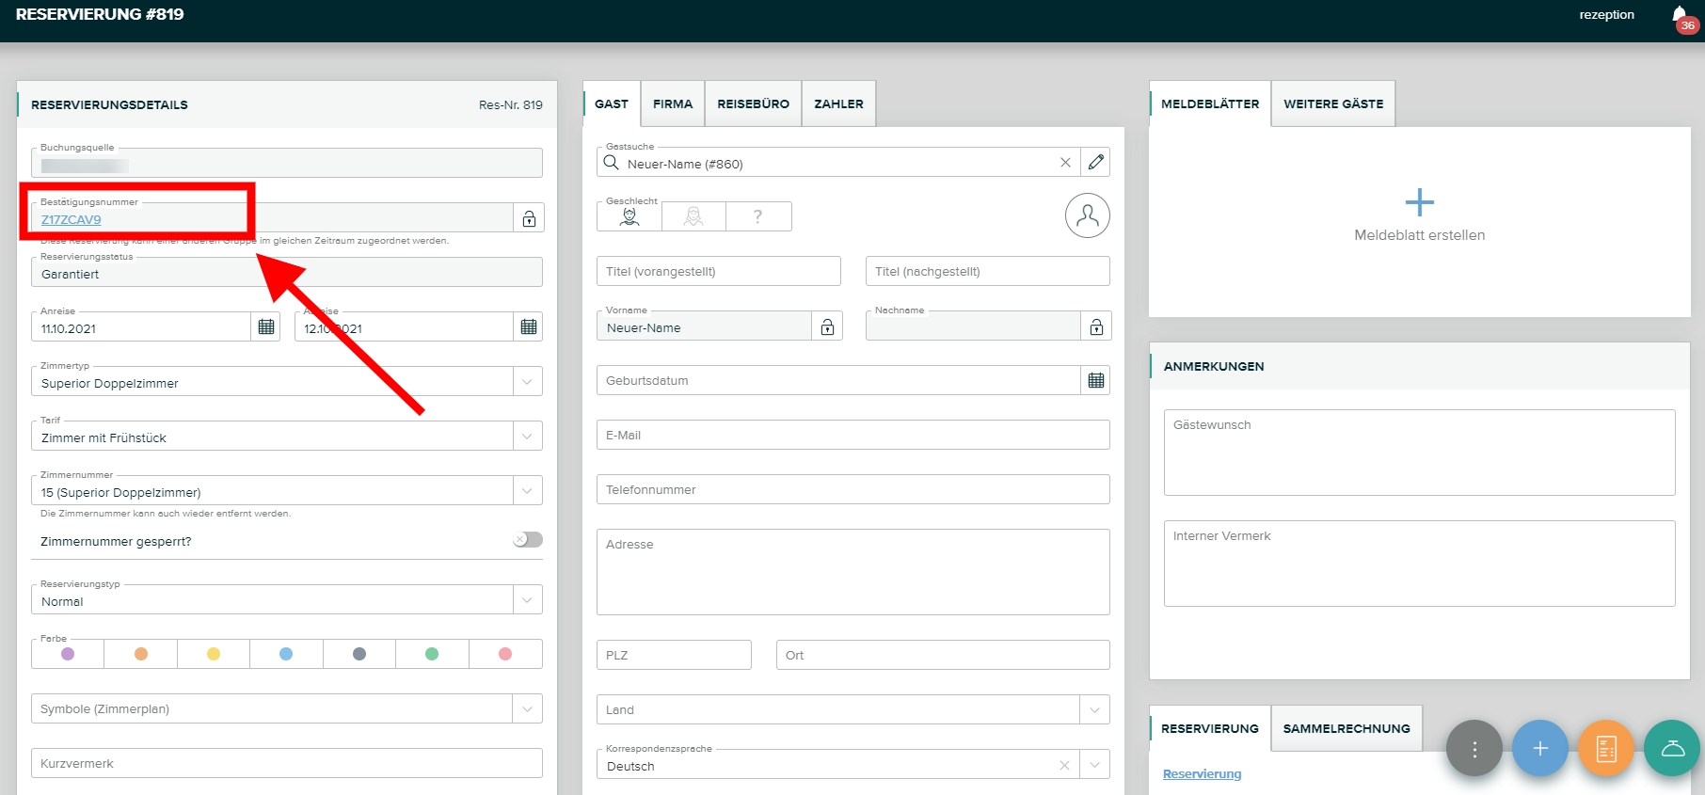The width and height of the screenshot is (1705, 795).
Task: Select the unknown gender question mark
Action: [x=758, y=217]
